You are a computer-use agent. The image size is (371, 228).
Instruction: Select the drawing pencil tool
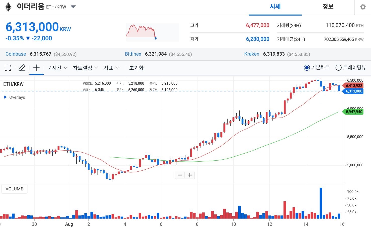pos(22,68)
